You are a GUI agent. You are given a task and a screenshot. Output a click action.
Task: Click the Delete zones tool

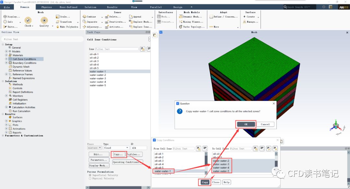click(113, 17)
